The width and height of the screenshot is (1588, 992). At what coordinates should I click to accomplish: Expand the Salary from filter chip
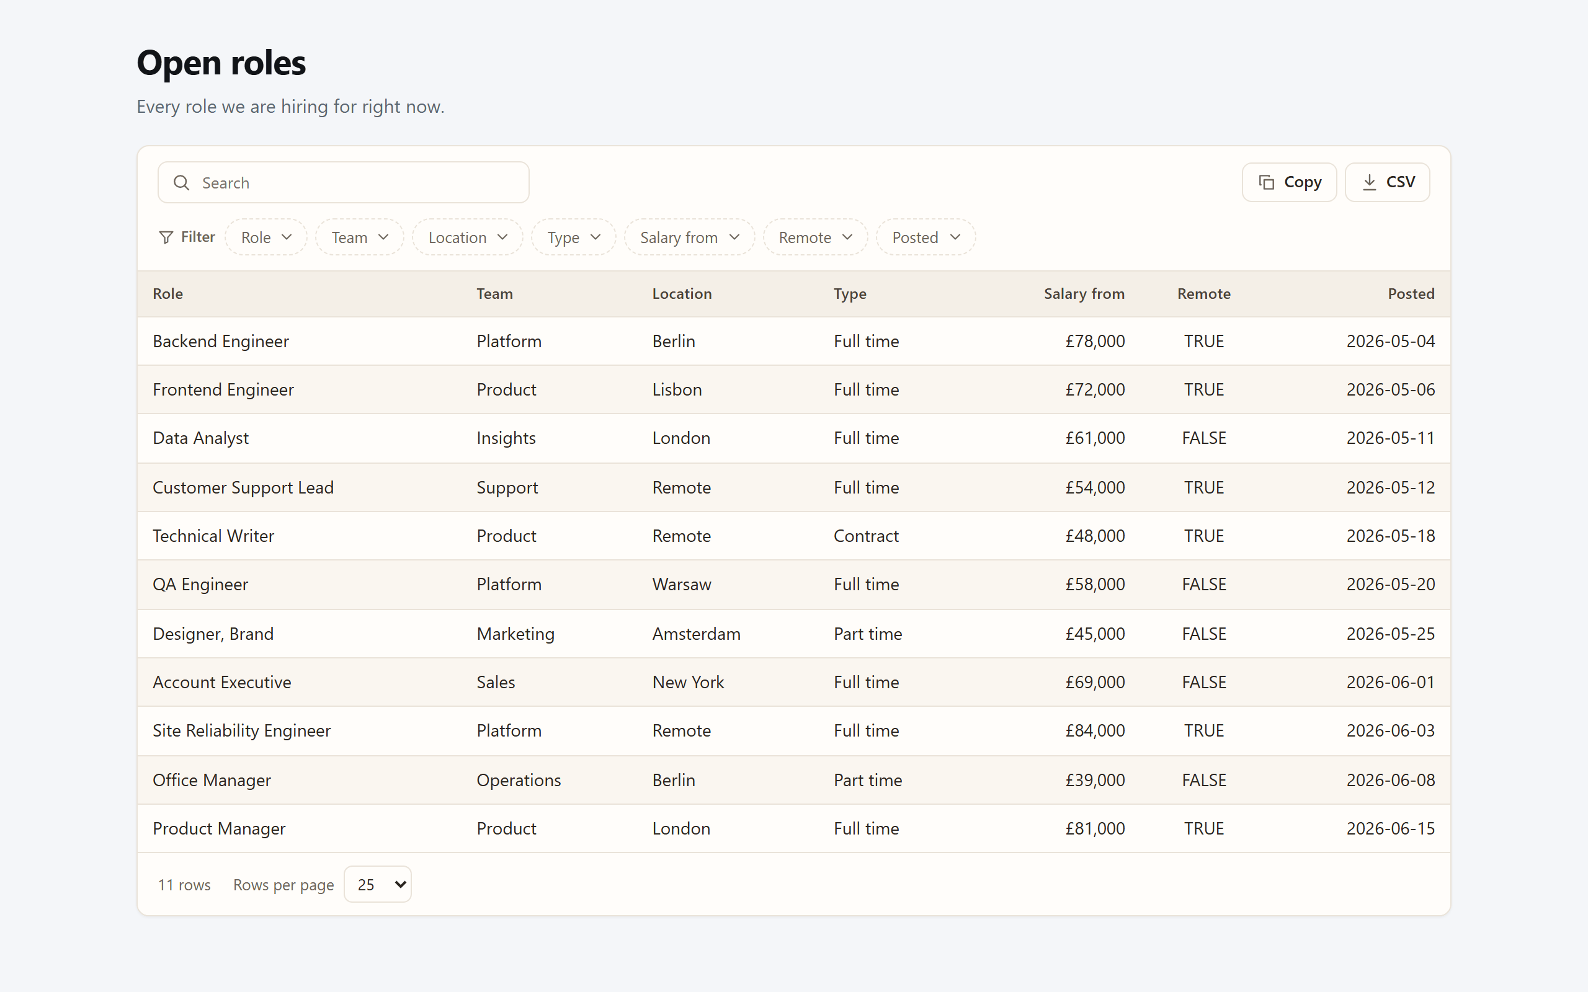click(689, 237)
